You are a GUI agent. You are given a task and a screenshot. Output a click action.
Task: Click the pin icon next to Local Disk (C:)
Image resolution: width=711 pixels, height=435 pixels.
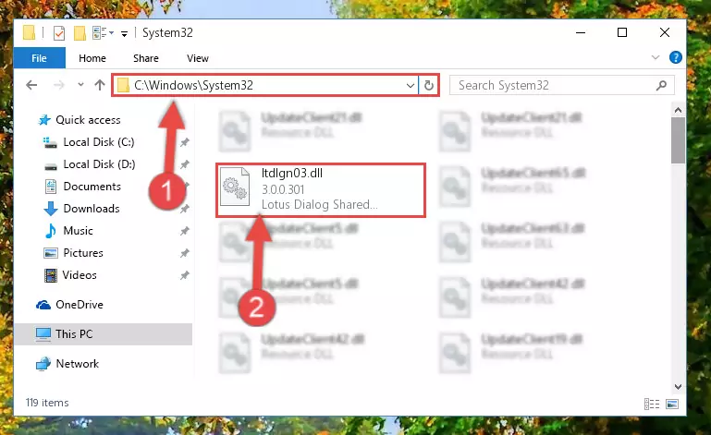[184, 142]
